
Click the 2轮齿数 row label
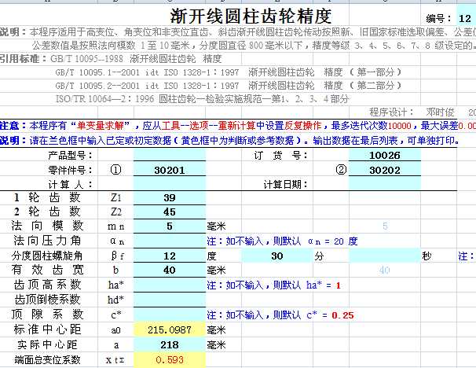[47, 212]
